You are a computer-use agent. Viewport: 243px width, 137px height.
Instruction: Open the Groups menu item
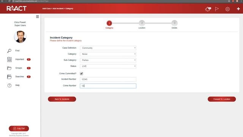click(x=19, y=68)
